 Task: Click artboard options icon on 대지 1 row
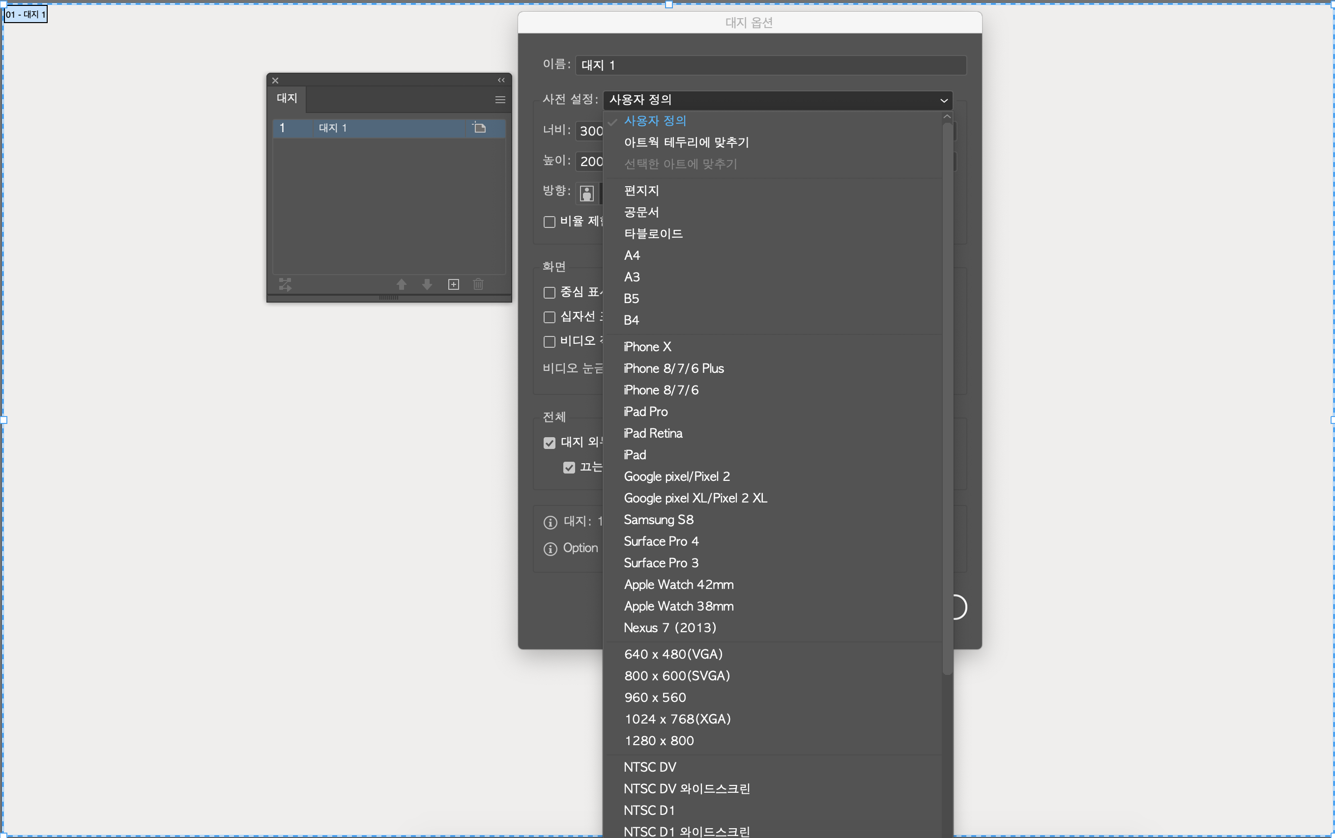pyautogui.click(x=480, y=128)
